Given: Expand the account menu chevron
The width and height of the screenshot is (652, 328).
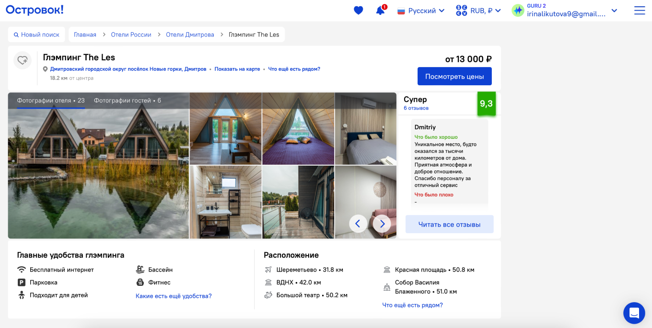Looking at the screenshot, I should (x=614, y=11).
